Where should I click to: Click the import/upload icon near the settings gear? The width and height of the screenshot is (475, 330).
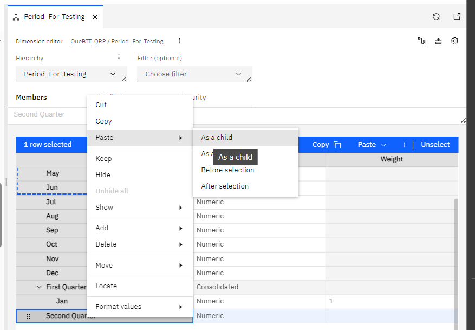coord(438,41)
